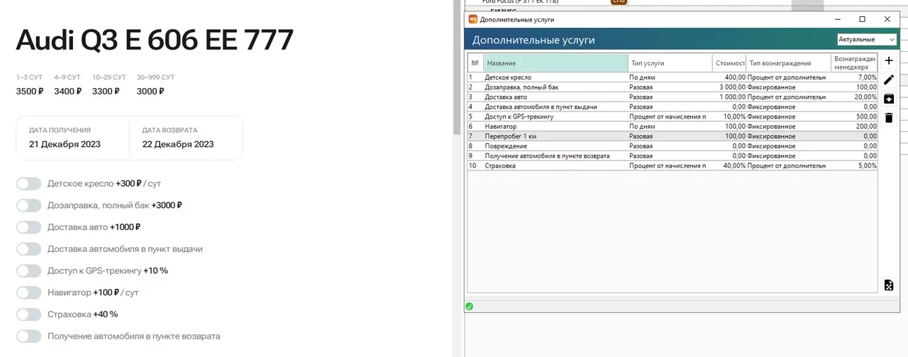Turn on the Страховка +40 % toggle
This screenshot has width=908, height=357.
[x=29, y=314]
